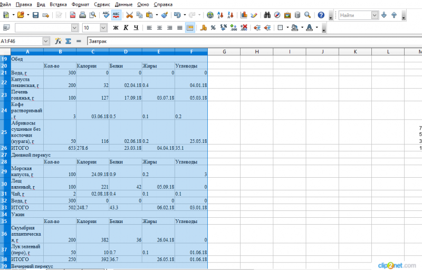Insert a chart from toolbar

point(244,15)
